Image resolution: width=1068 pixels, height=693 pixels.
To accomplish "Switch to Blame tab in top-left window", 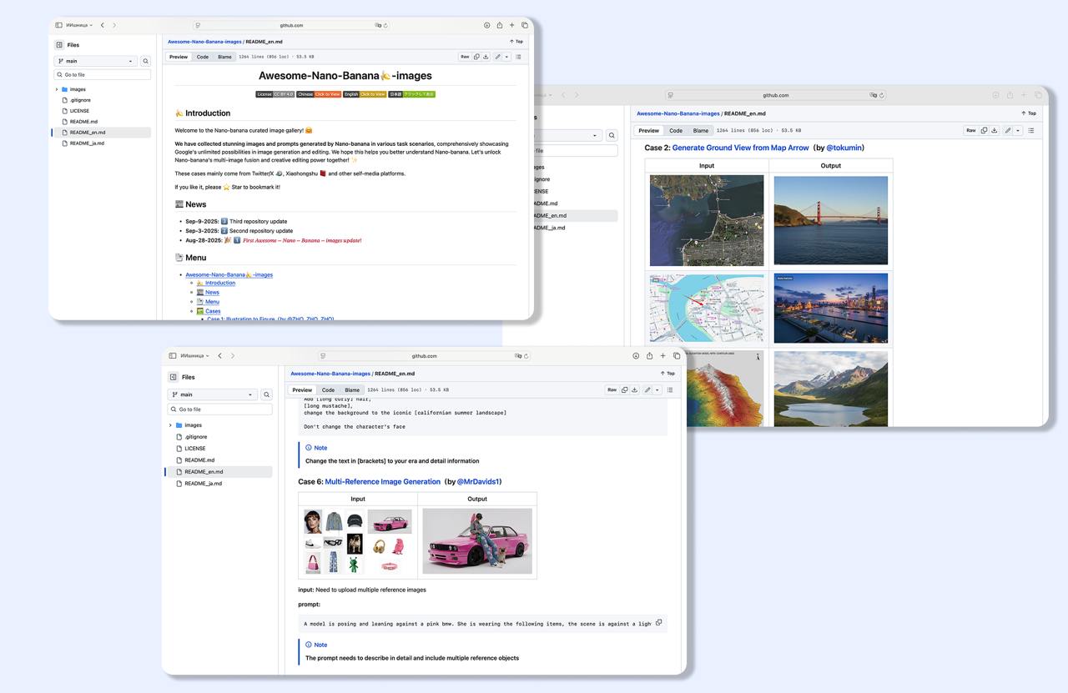I will [224, 57].
